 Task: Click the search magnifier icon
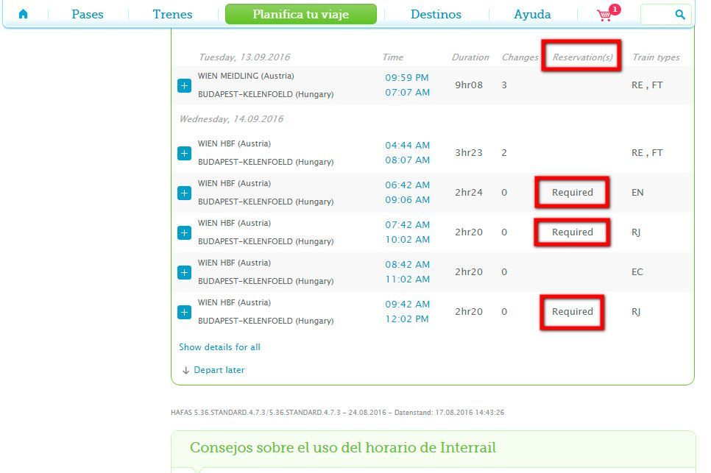[679, 15]
